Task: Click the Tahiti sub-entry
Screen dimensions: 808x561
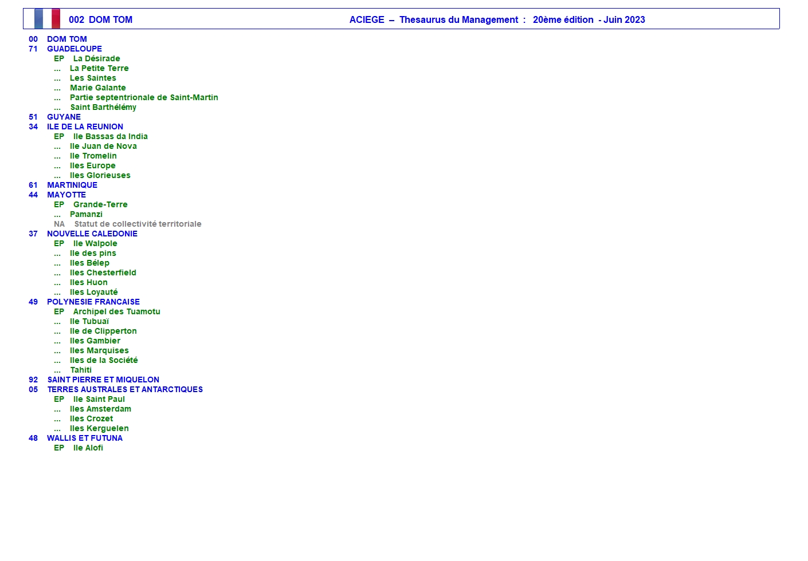Action: coord(81,370)
